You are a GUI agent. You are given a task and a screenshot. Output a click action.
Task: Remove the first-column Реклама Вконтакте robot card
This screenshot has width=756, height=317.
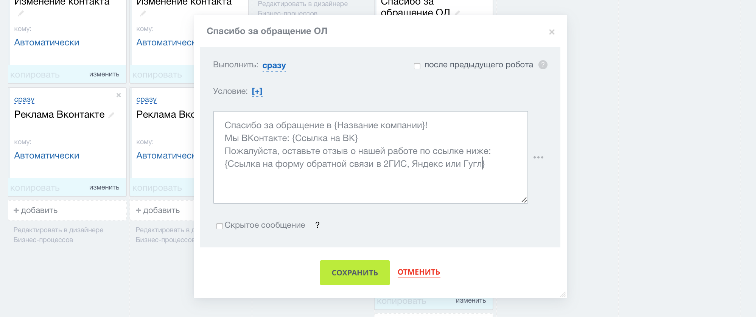(x=118, y=95)
